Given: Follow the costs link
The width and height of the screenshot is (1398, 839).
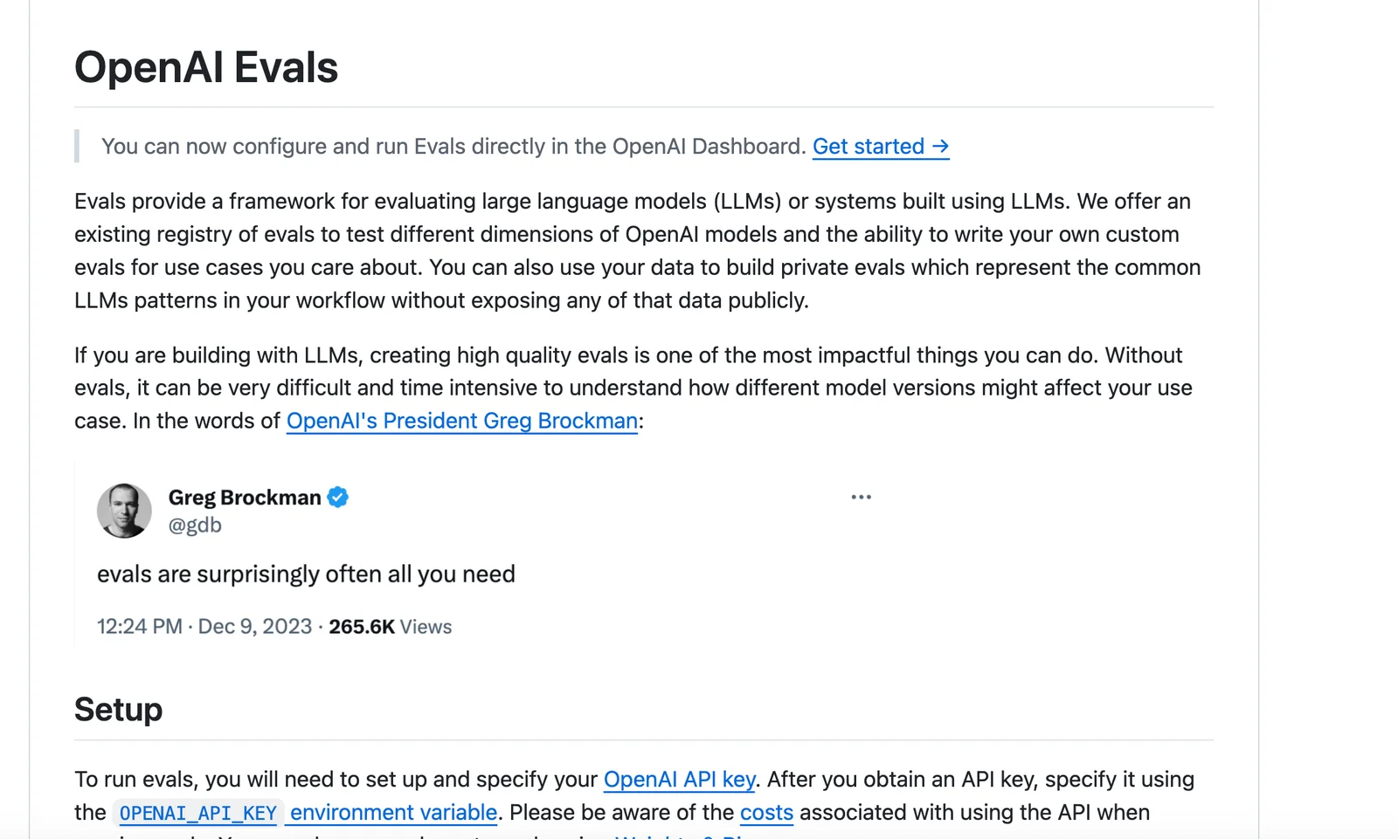Looking at the screenshot, I should [x=766, y=813].
